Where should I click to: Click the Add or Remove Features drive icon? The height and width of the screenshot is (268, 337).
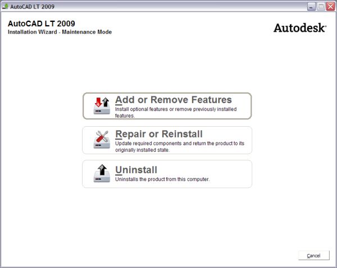click(102, 105)
